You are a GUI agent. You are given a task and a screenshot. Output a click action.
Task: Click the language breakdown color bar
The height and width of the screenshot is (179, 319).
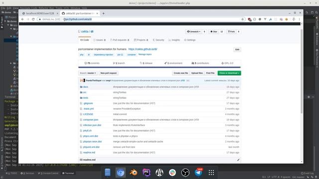pyautogui.click(x=159, y=67)
